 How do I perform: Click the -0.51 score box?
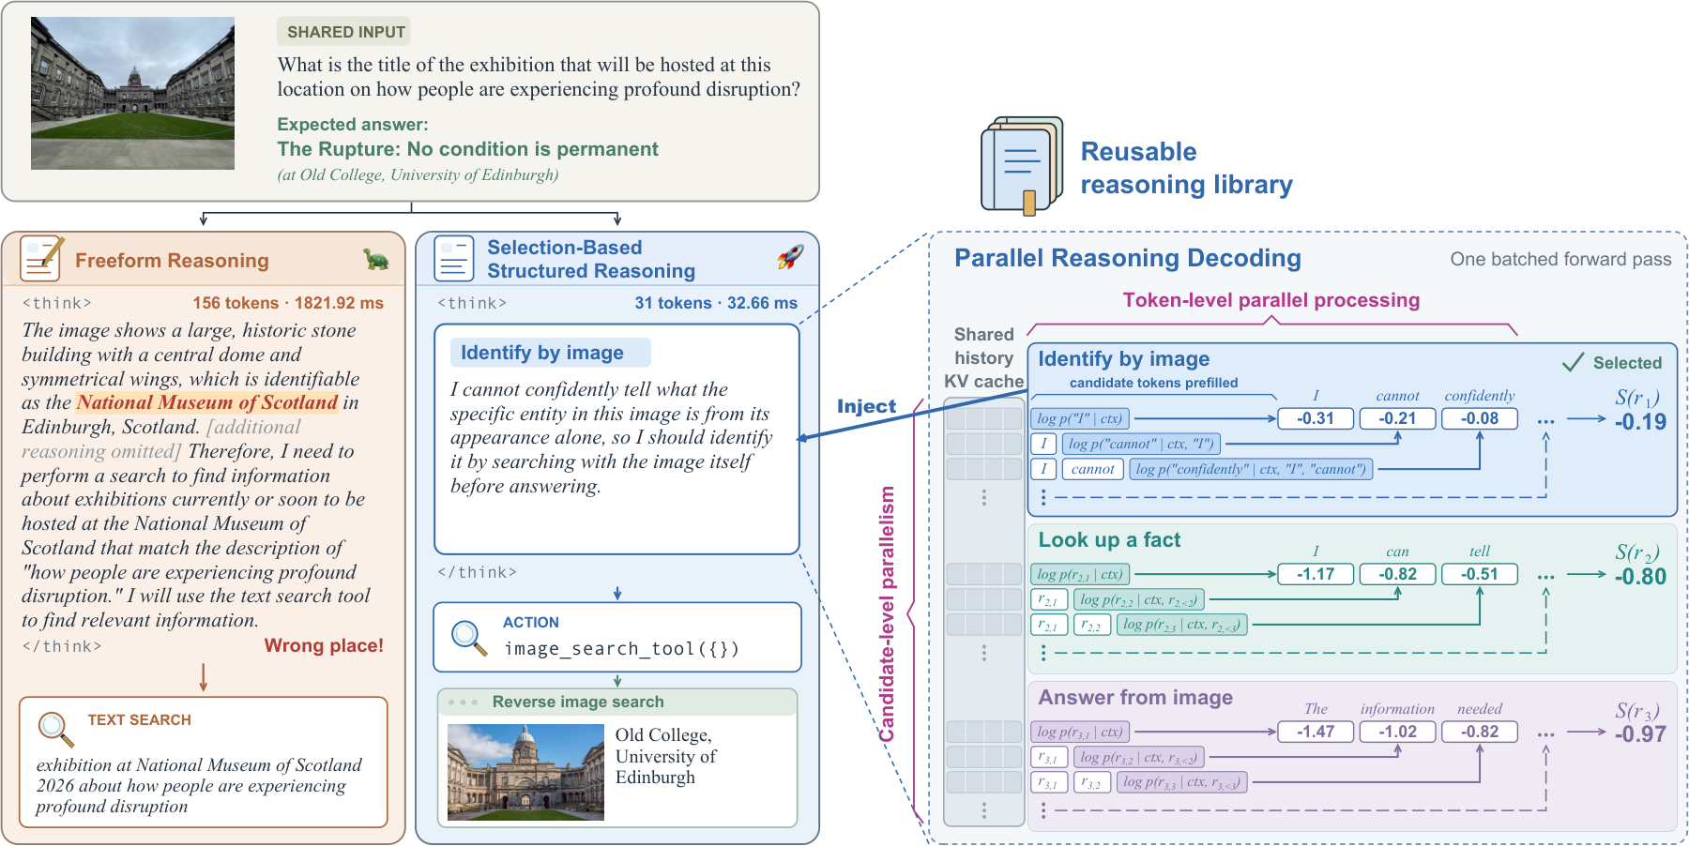pyautogui.click(x=1480, y=574)
